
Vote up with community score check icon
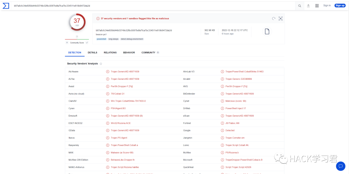(87, 43)
